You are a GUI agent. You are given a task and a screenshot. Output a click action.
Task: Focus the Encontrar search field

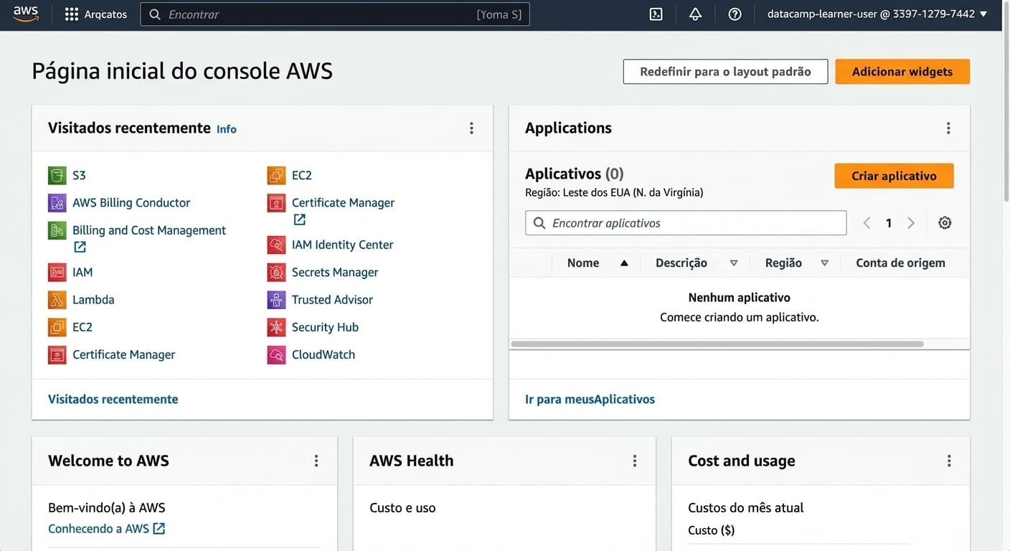pos(335,14)
